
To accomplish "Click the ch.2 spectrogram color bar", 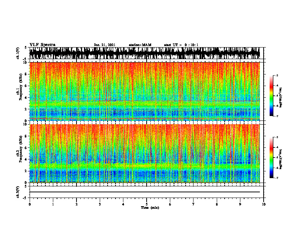I will [271, 158].
